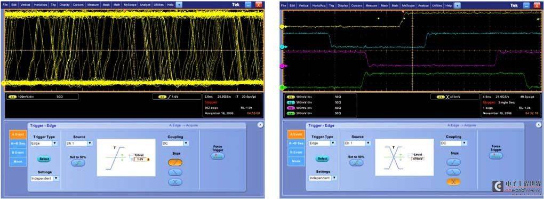
Task: Open the menu-bar arrow button beside Help in single-trace window
Action: (179, 5)
